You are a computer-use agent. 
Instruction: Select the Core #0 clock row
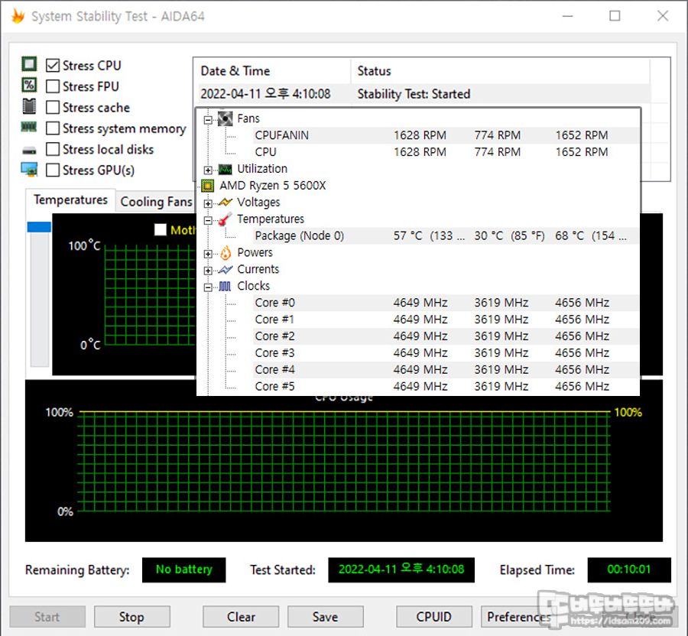click(x=446, y=303)
